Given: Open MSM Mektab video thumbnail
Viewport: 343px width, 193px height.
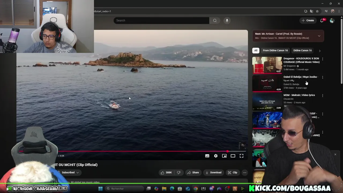Looking at the screenshot, I should [x=267, y=102].
